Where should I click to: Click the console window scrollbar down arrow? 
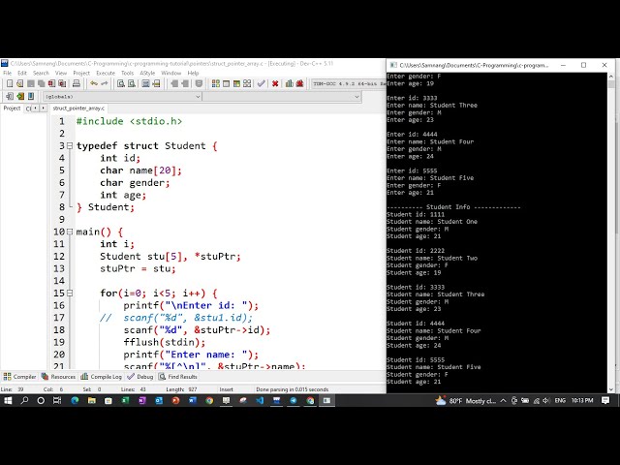tap(611, 389)
